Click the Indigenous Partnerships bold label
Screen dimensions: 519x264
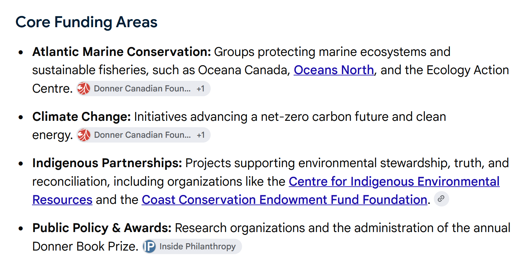point(107,163)
